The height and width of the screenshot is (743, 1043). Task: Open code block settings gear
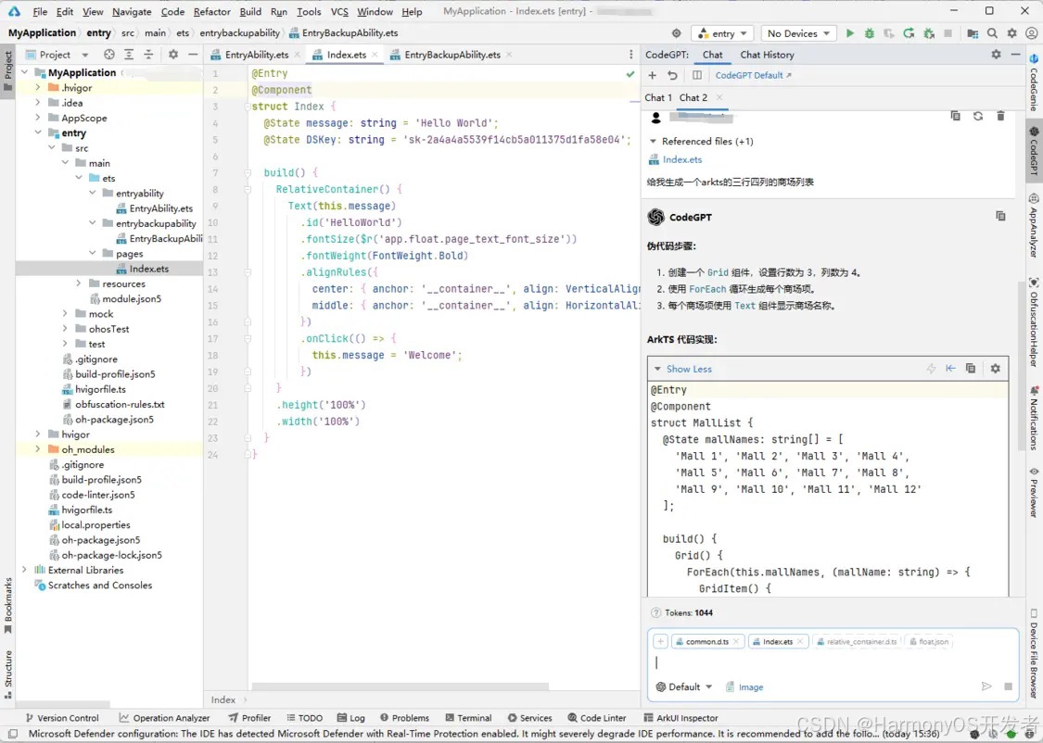click(995, 368)
